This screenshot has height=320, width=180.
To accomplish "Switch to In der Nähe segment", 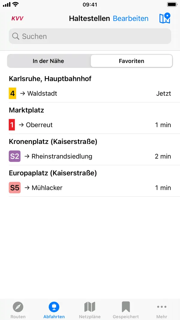I will click(x=48, y=61).
